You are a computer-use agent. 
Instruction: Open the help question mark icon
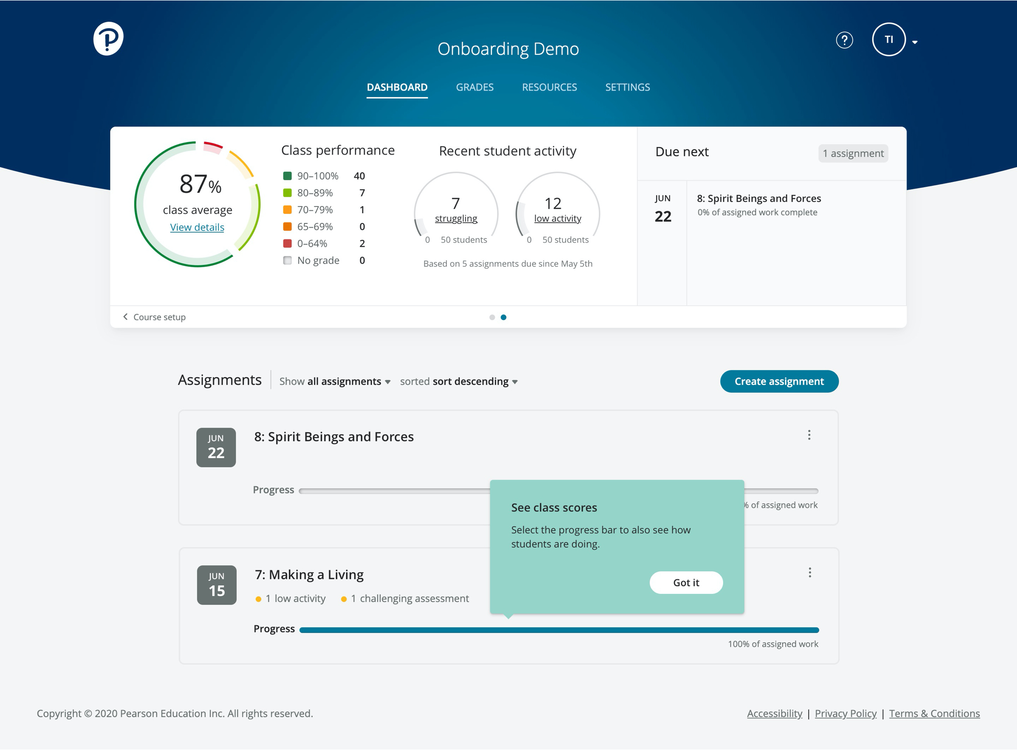pos(844,40)
